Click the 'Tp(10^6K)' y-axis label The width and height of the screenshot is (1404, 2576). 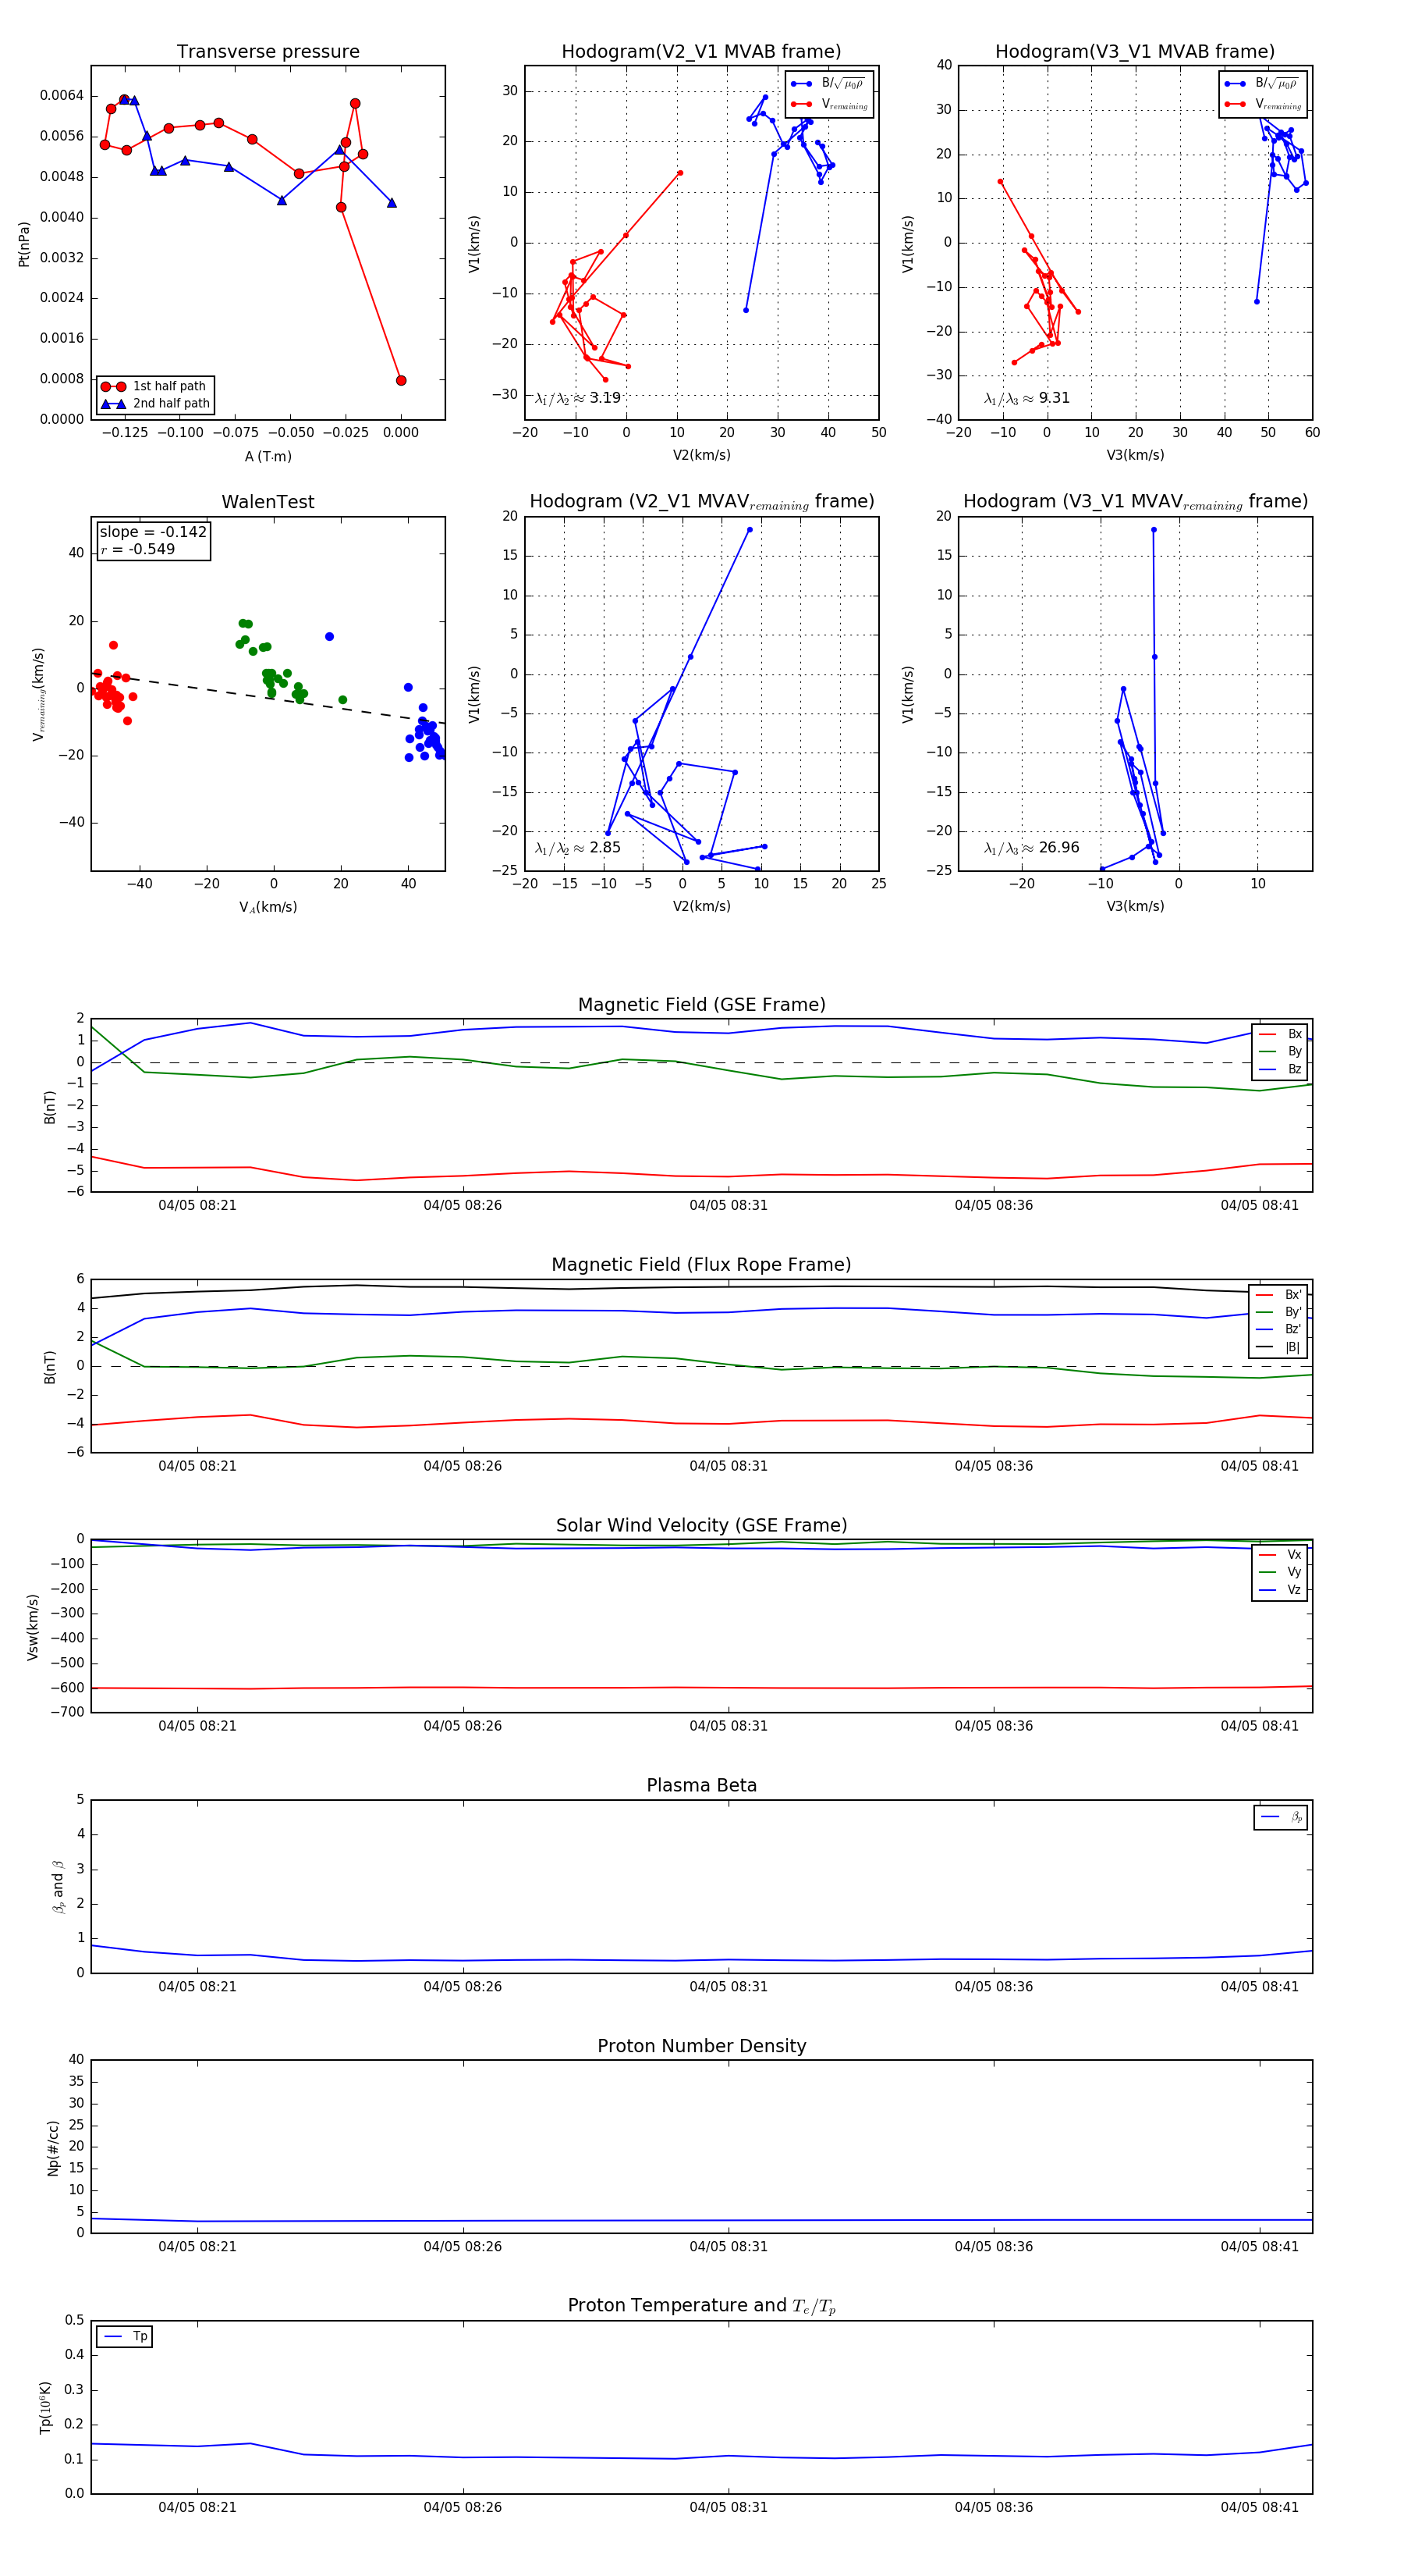pos(45,2407)
